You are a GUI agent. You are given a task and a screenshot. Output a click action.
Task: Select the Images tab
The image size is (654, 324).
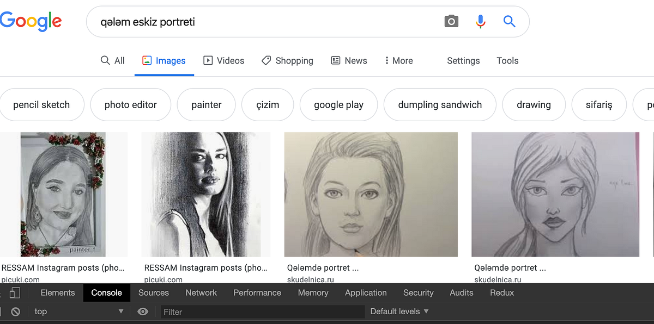coord(164,61)
